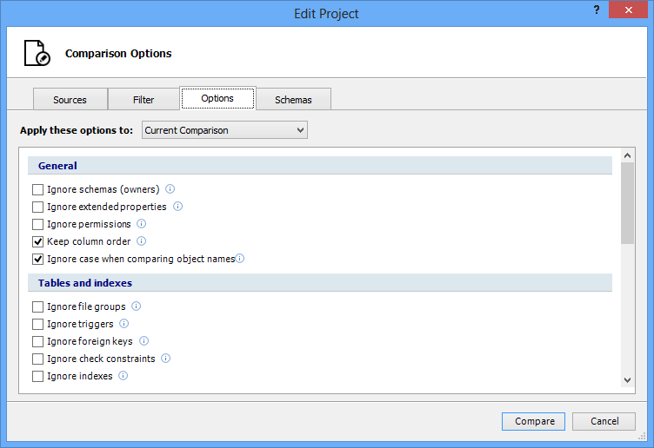This screenshot has height=448, width=654.
Task: Click info icon next to Ignore file groups
Action: (137, 306)
